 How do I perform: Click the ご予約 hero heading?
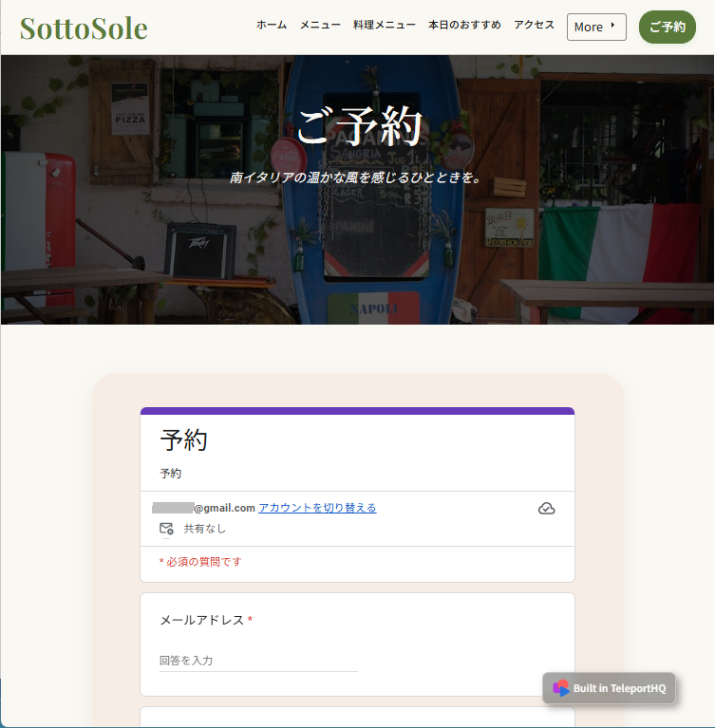pos(358,126)
